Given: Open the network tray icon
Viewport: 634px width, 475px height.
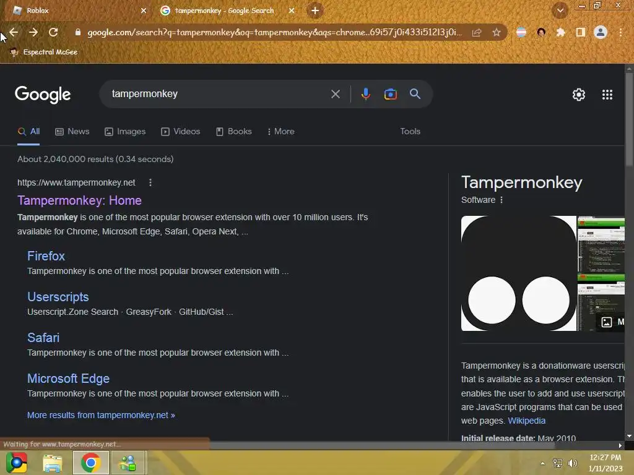Looking at the screenshot, I should [557, 463].
